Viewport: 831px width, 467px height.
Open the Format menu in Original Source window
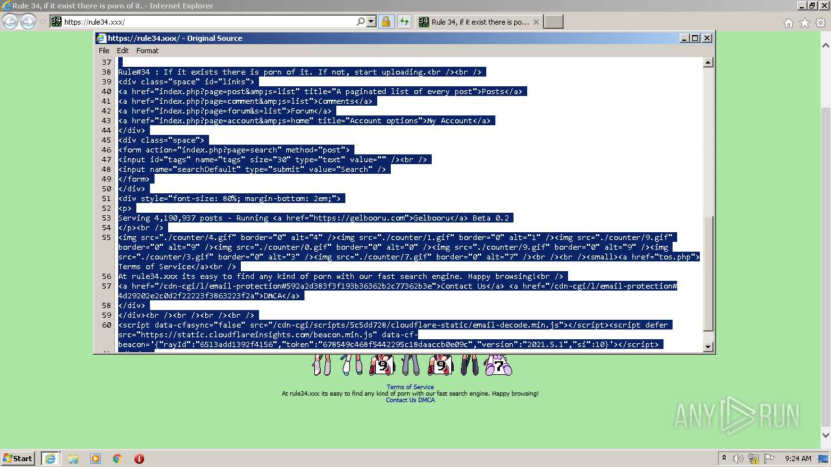click(147, 51)
